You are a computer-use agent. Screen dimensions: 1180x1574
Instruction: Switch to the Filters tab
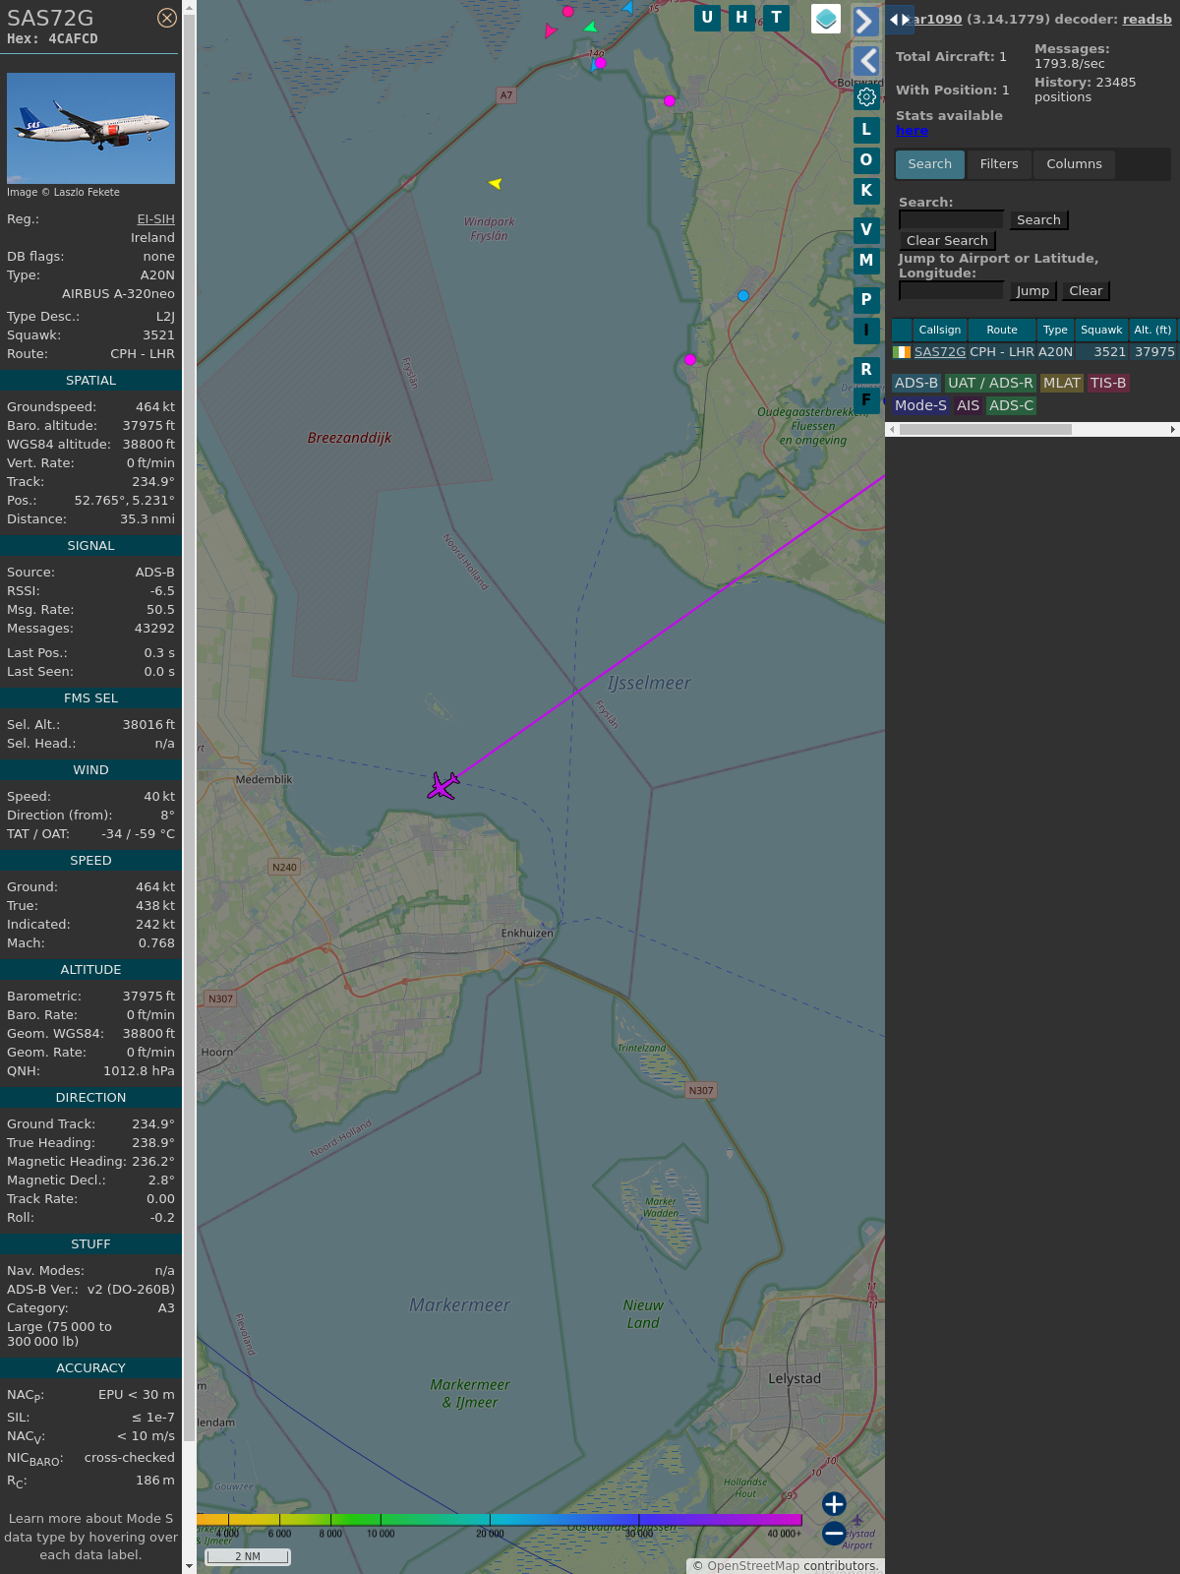(x=999, y=164)
